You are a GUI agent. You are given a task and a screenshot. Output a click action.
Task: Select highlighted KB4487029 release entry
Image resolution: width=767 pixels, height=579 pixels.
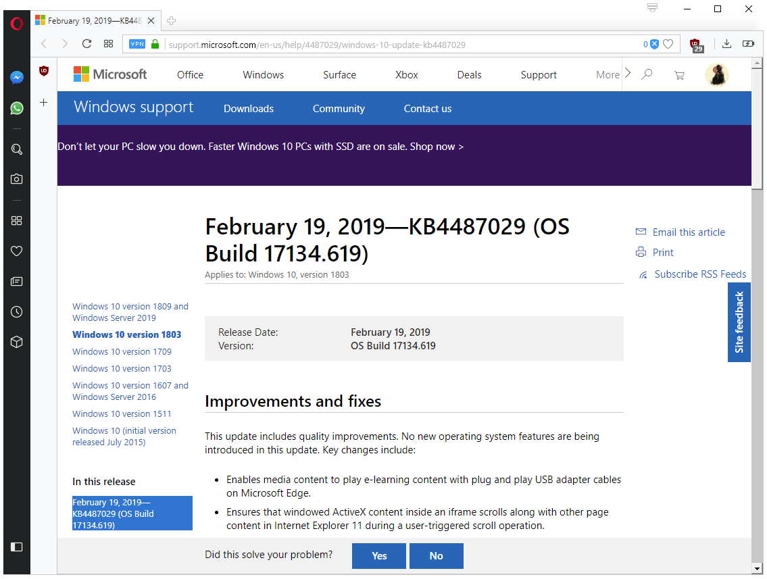pos(132,513)
